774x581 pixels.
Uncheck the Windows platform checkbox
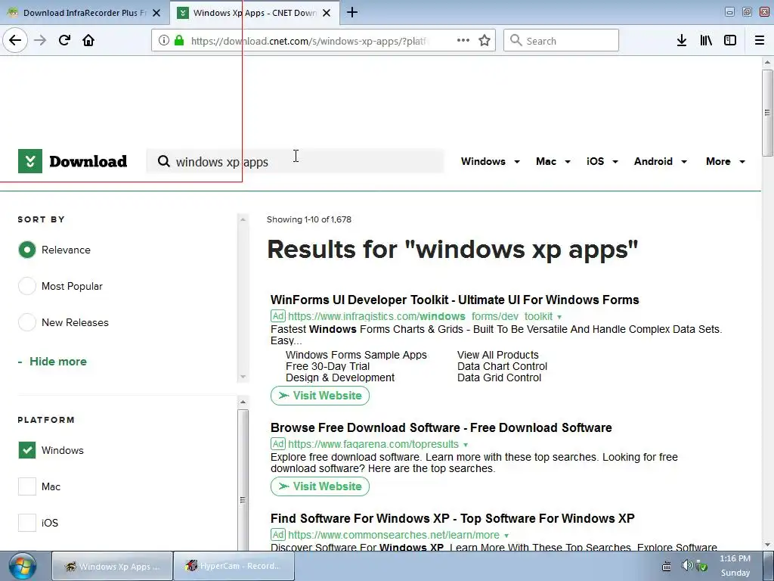tap(27, 450)
